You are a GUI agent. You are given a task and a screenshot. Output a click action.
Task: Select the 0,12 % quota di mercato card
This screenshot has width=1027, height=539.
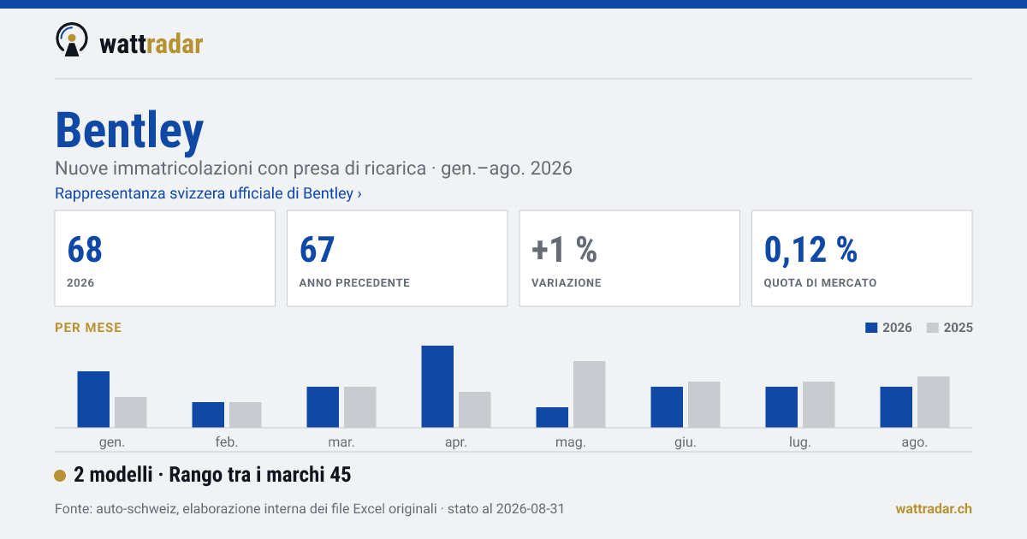coord(862,258)
